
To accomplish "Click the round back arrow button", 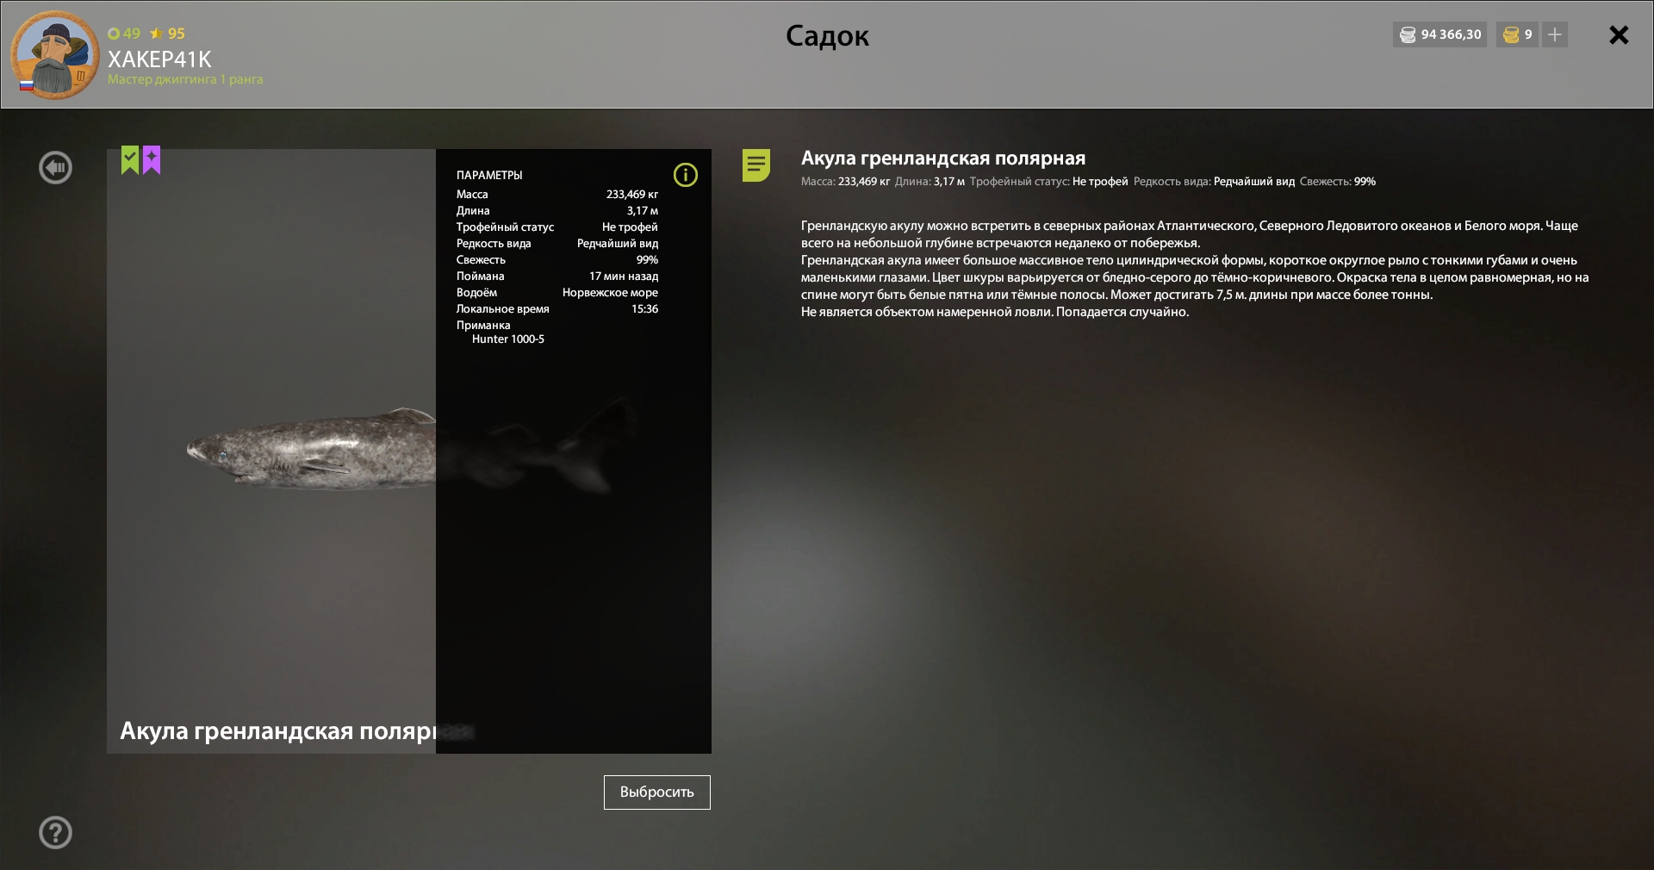I will pyautogui.click(x=55, y=167).
